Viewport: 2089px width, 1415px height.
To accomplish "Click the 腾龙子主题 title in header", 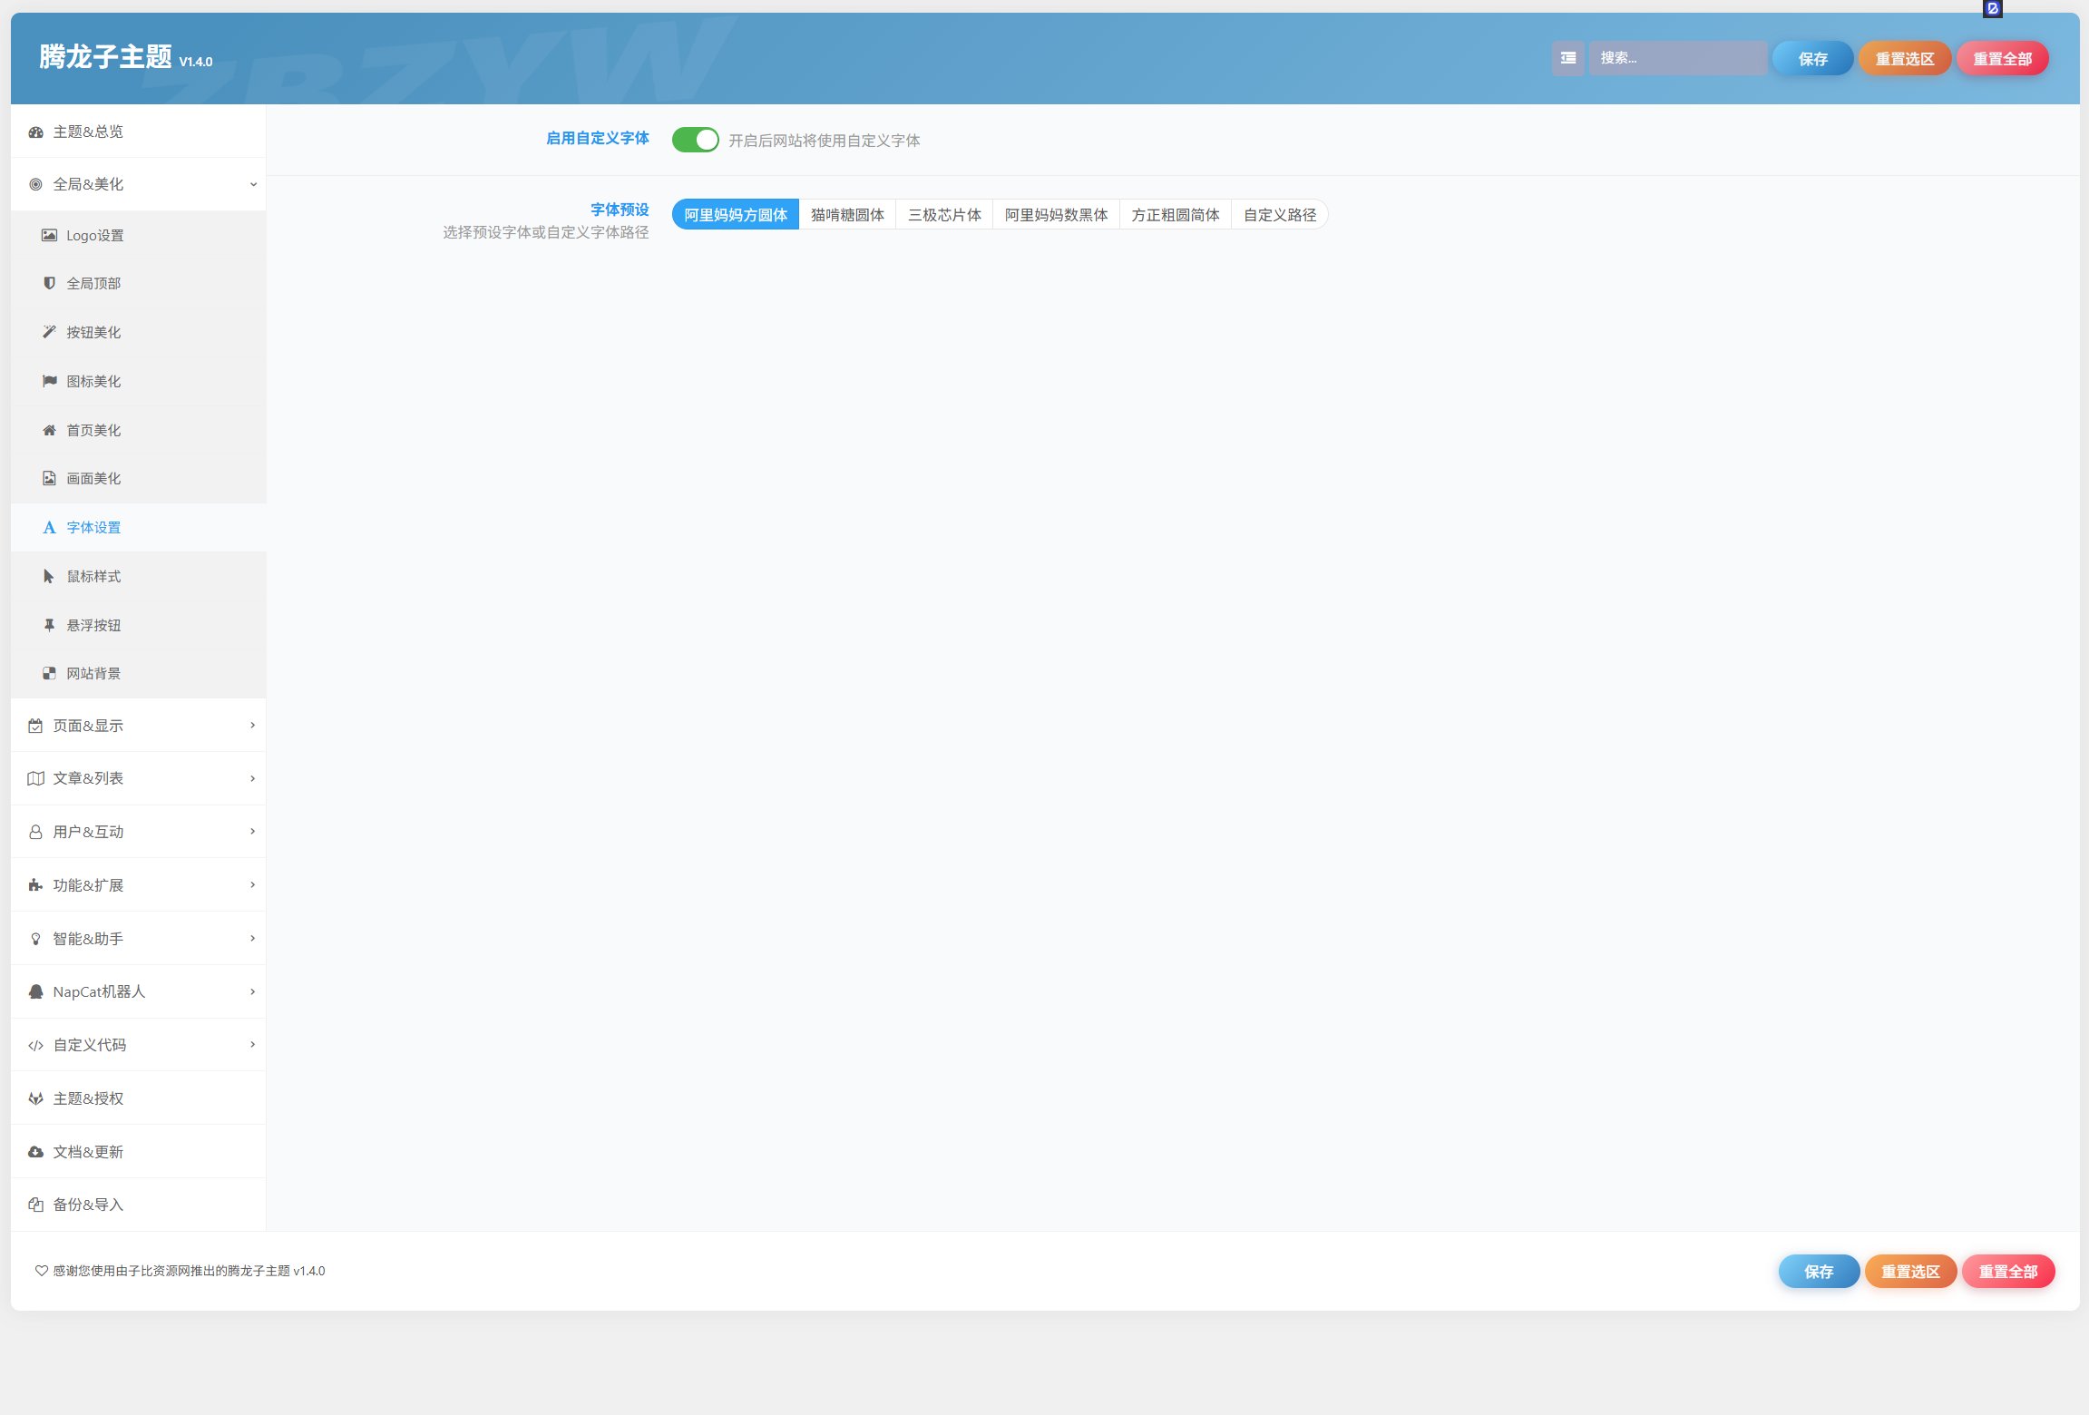I will pyautogui.click(x=106, y=57).
